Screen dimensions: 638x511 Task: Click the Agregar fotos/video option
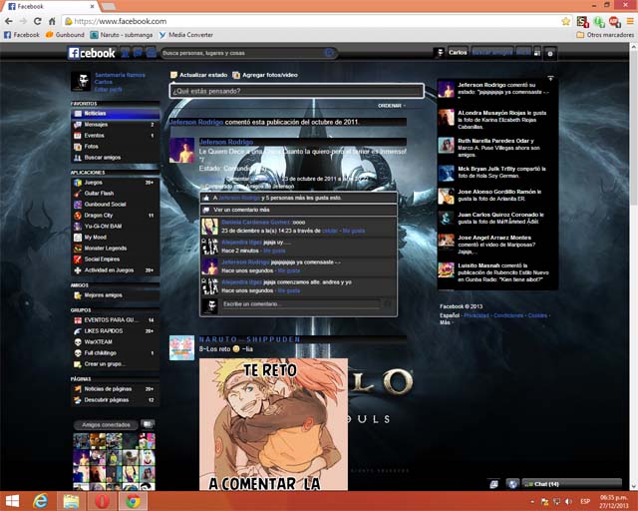[x=265, y=75]
